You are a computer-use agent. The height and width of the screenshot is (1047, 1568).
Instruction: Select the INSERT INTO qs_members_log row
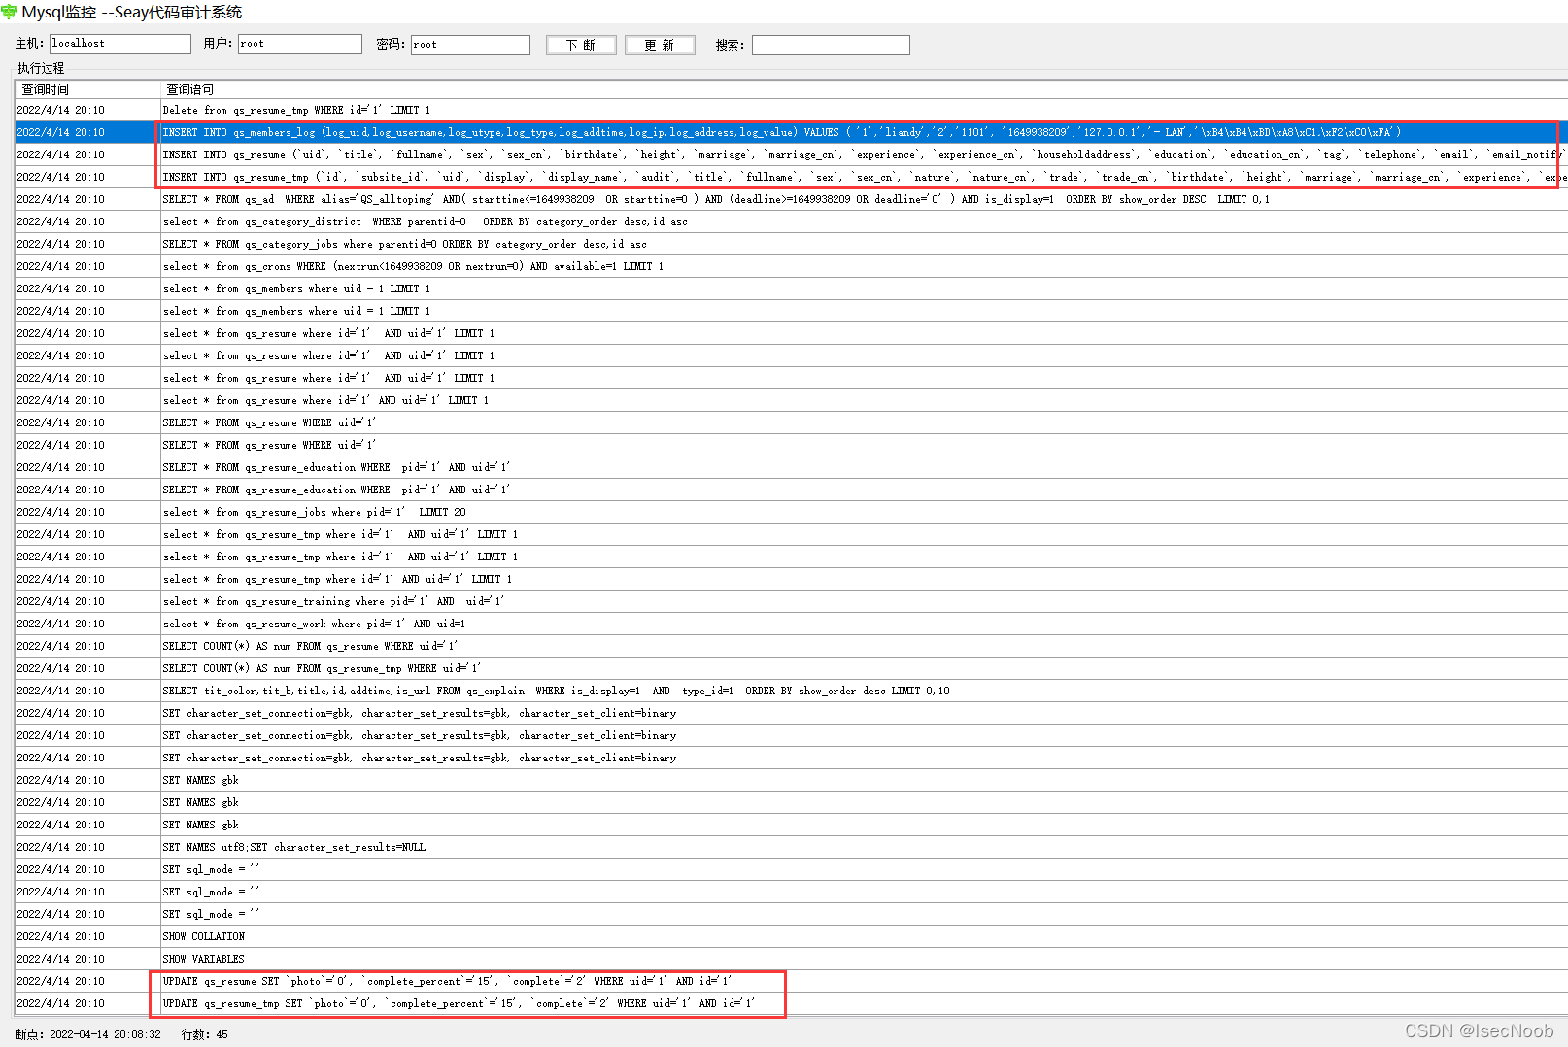[791, 132]
